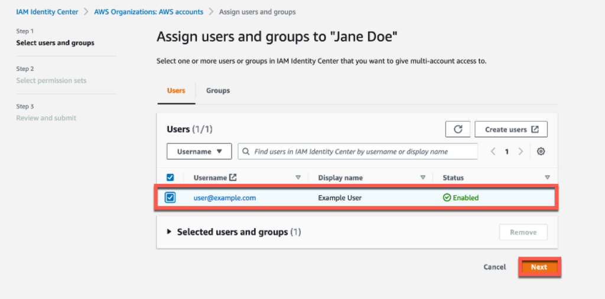605x299 pixels.
Task: Expand Selected users and groups section
Action: pos(169,232)
